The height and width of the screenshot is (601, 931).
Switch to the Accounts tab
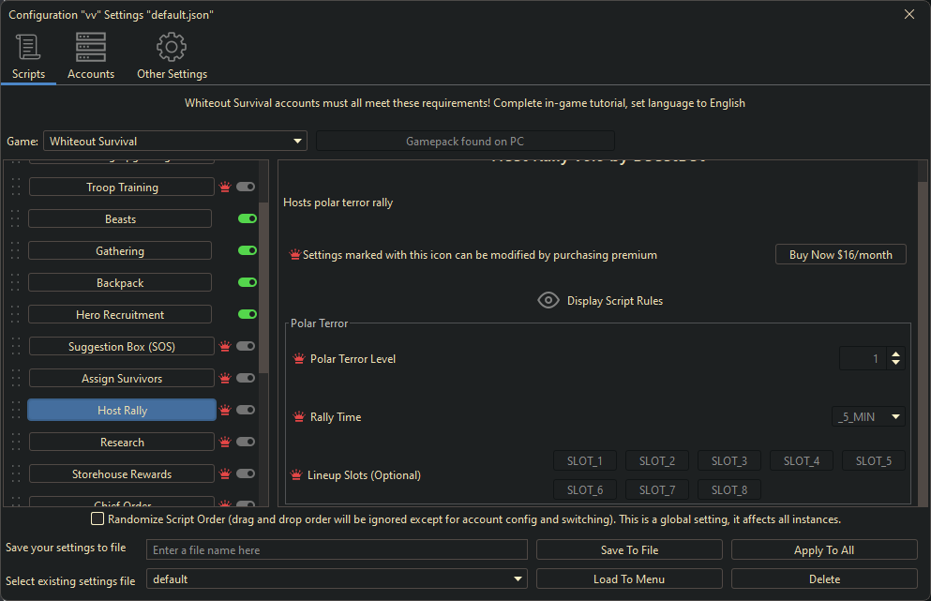(x=91, y=56)
